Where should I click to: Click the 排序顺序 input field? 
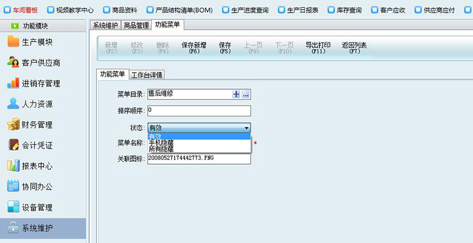[198, 111]
